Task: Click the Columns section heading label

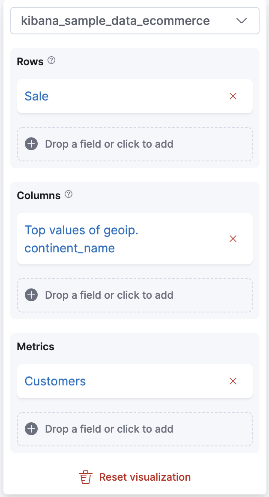Action: [39, 195]
